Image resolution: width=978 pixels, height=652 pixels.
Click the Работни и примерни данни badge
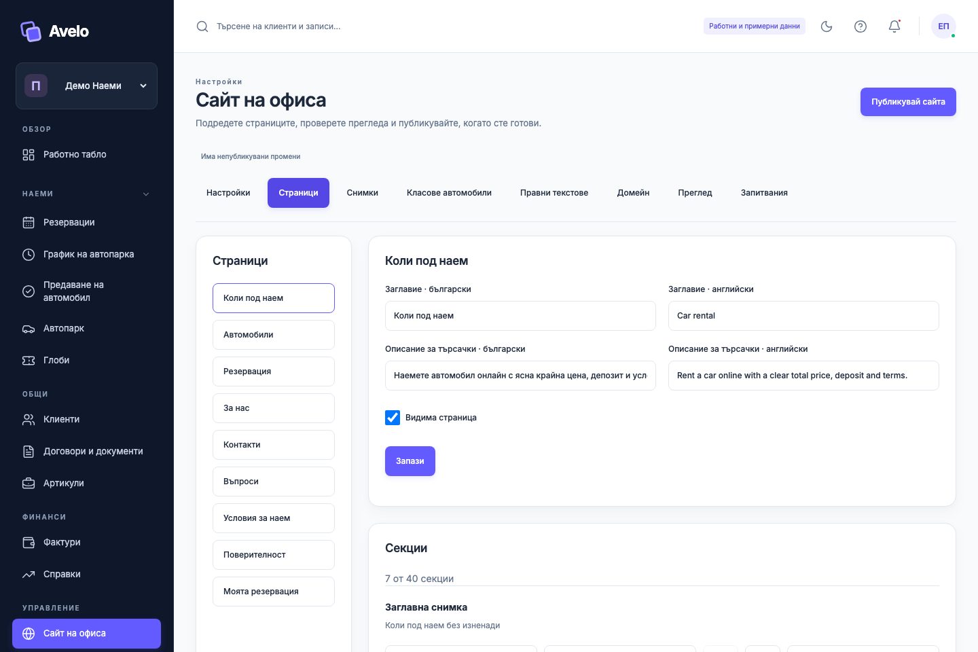755,26
